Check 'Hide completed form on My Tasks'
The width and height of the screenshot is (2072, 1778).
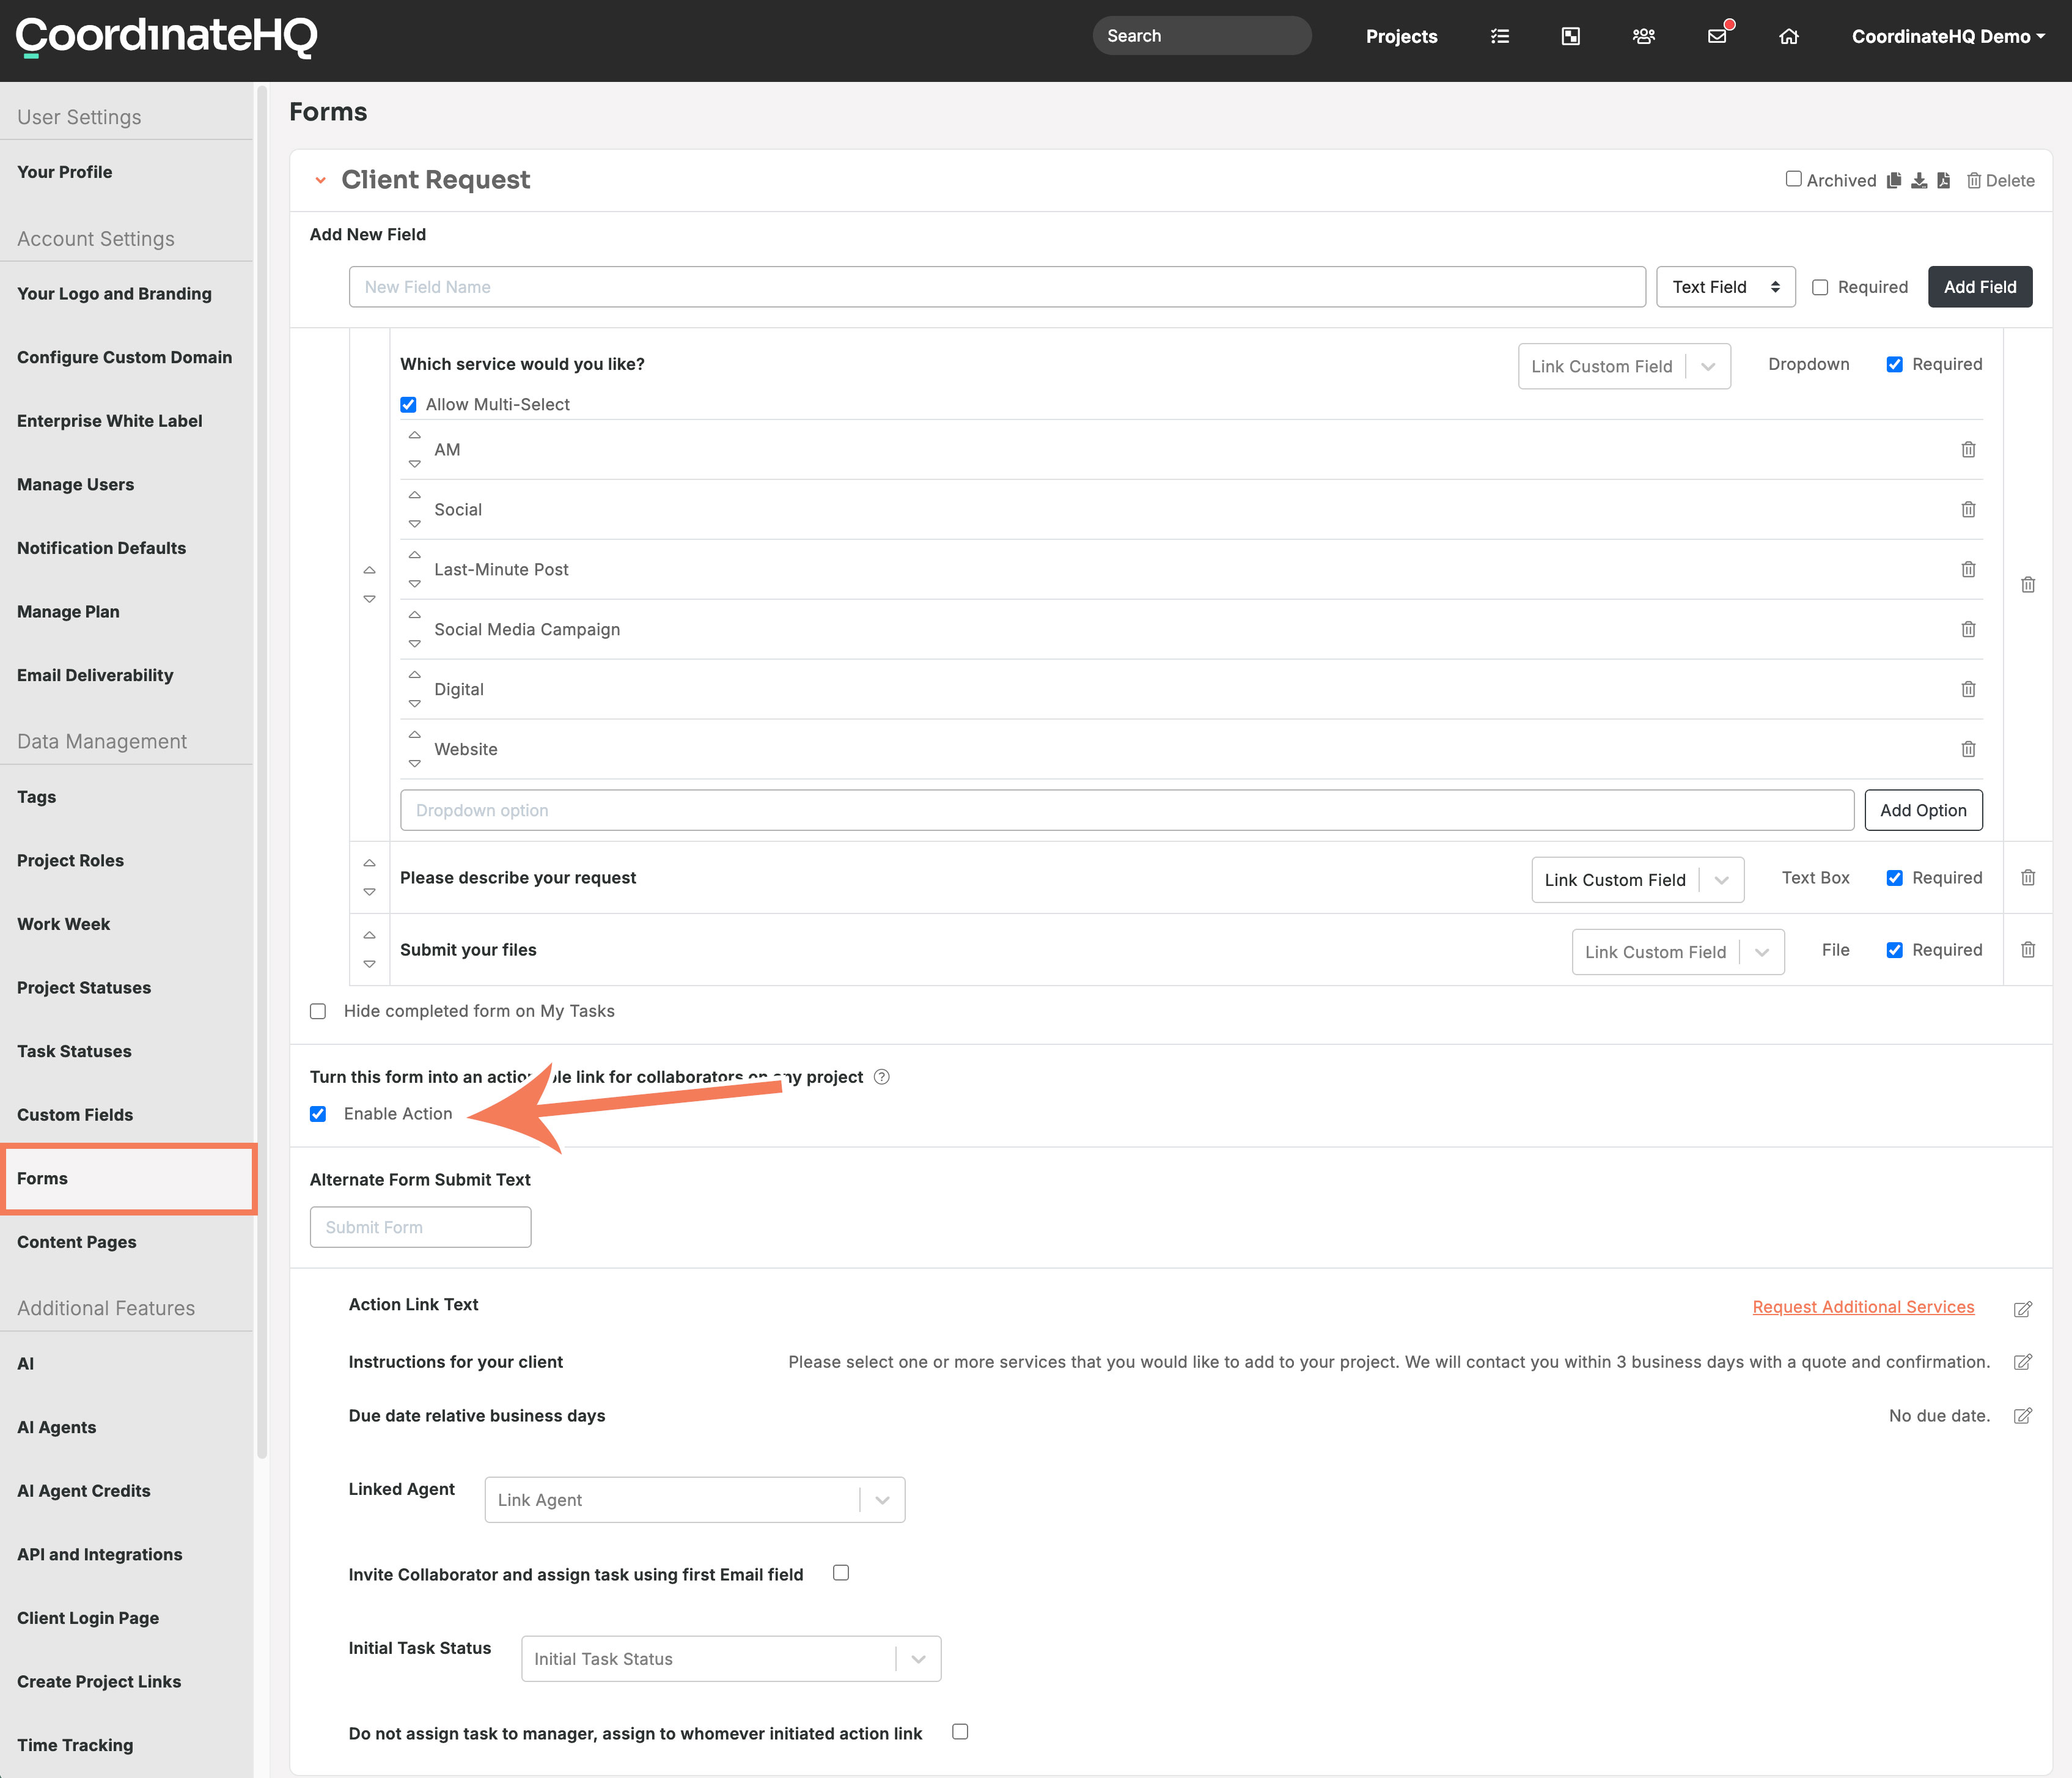[318, 1011]
